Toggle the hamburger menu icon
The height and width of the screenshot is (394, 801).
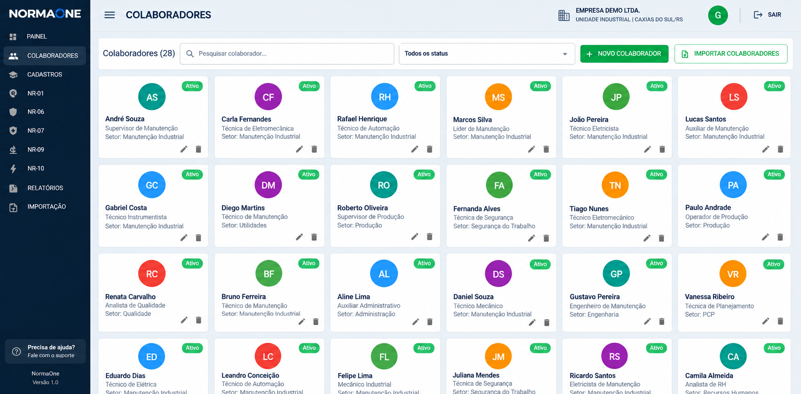click(x=109, y=15)
